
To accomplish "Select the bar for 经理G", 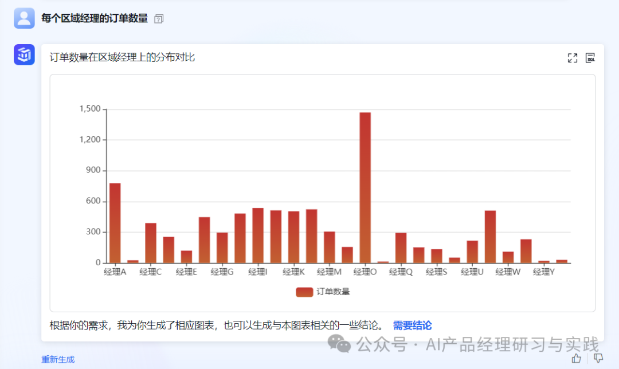I will pos(222,248).
